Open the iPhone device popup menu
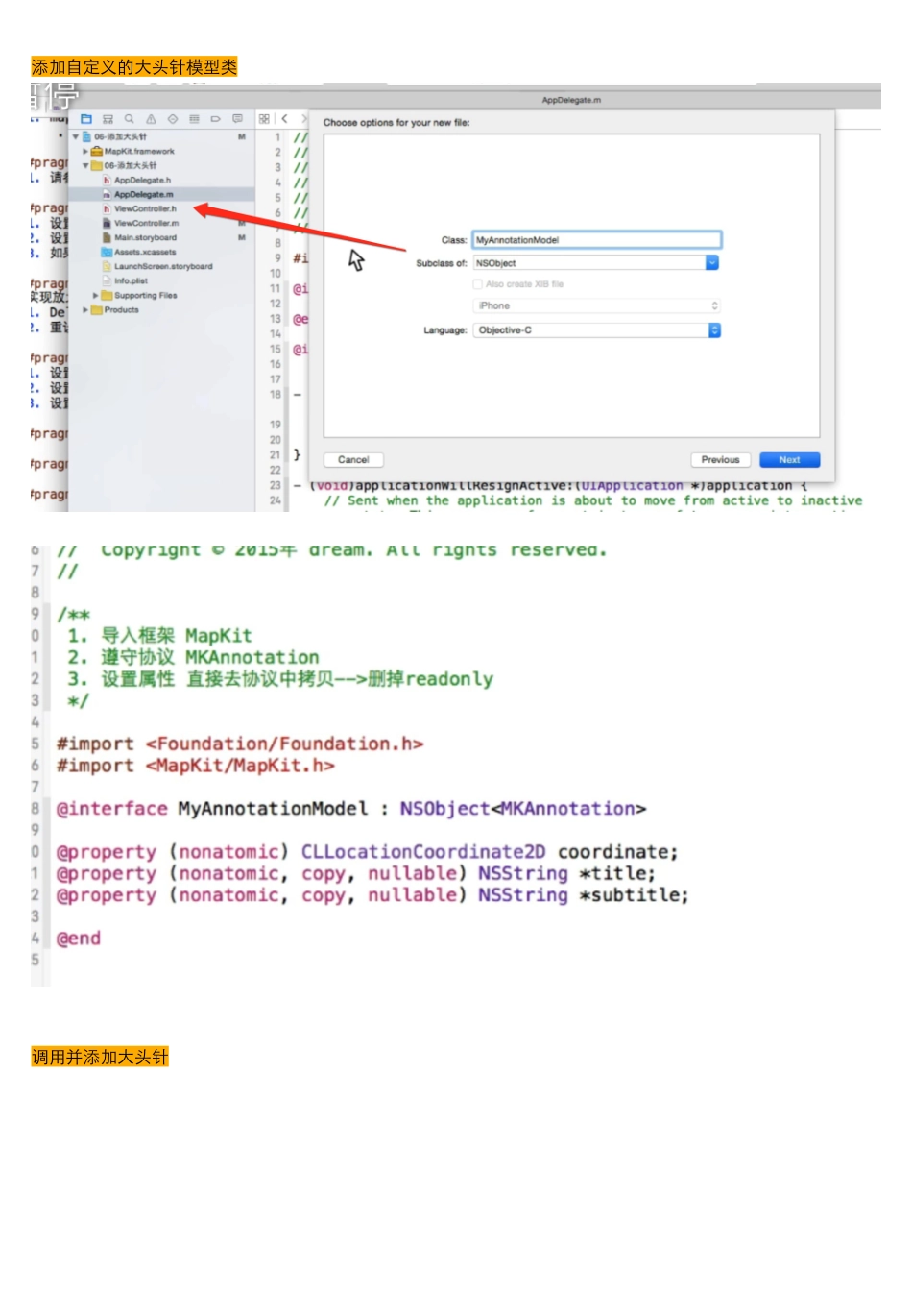The height and width of the screenshot is (1292, 912). (x=596, y=306)
